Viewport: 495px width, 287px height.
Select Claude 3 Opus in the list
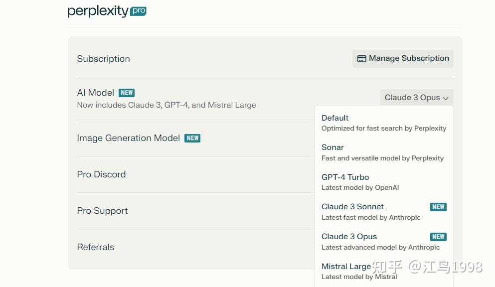tap(380, 241)
